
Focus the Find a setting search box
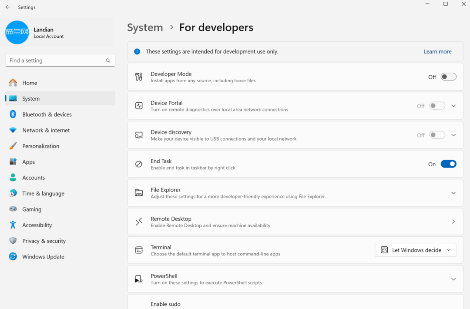[60, 60]
